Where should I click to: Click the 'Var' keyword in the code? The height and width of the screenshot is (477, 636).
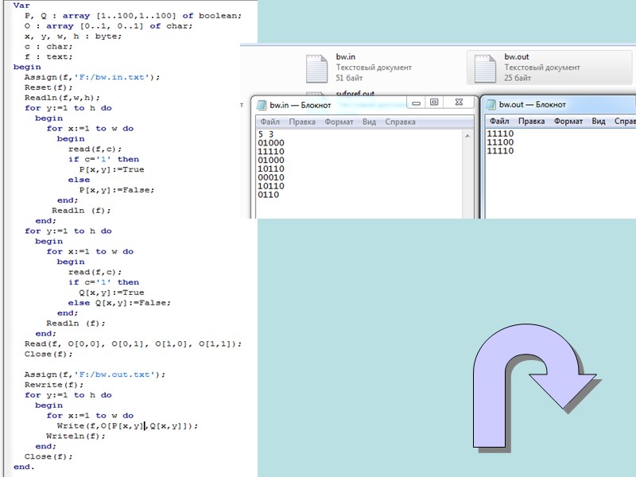click(x=21, y=6)
